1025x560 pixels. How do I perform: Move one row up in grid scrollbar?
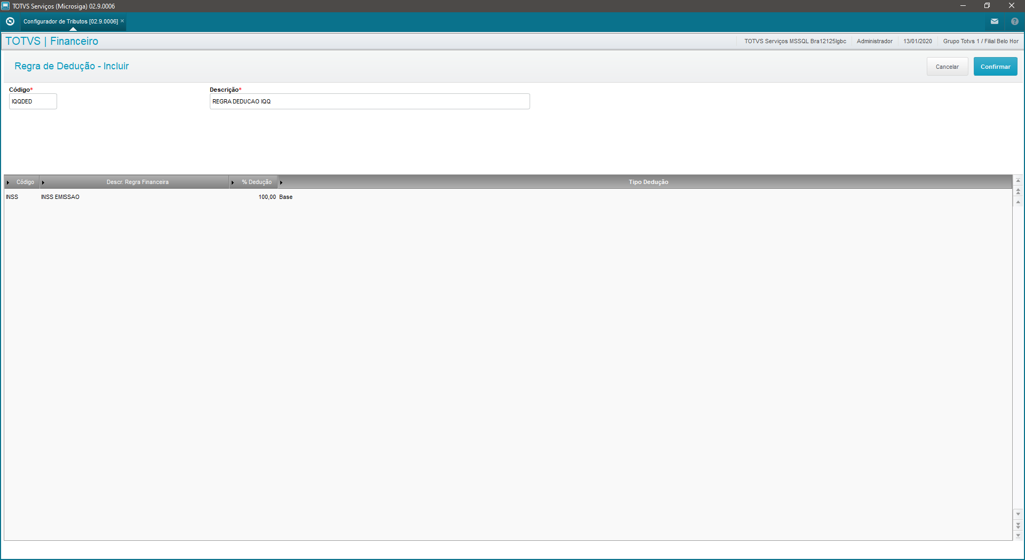coord(1018,202)
